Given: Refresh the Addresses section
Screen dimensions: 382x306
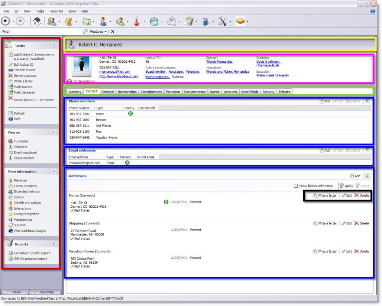Looking at the screenshot, I should (367, 176).
